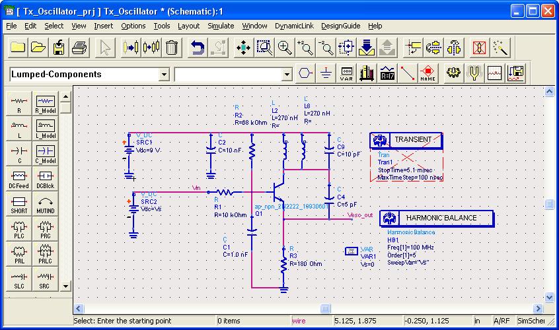This screenshot has height=330, width=559.
Task: Open the Simulate menu
Action: coord(221,26)
